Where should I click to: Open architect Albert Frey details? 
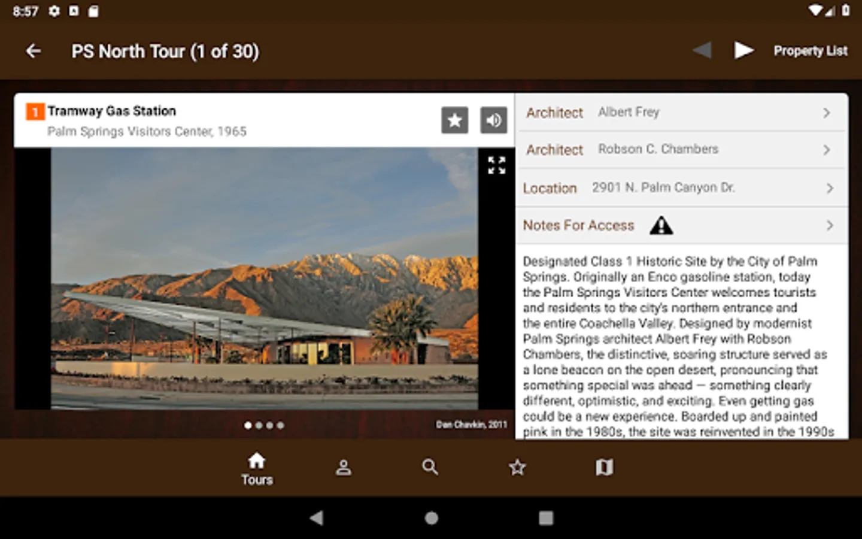tap(681, 113)
